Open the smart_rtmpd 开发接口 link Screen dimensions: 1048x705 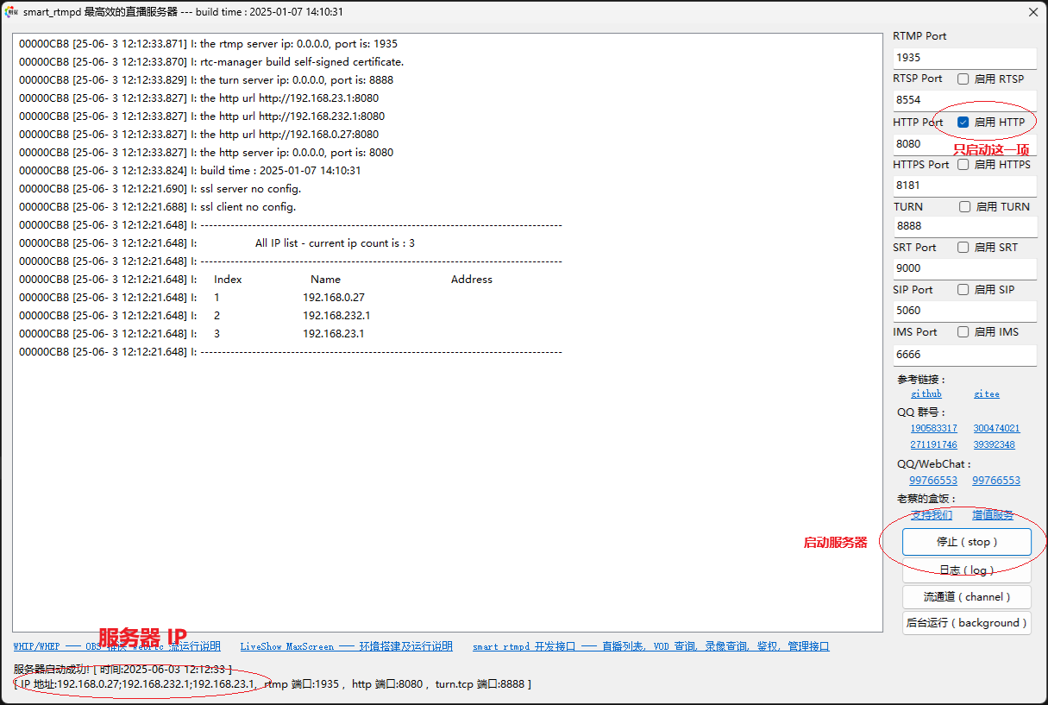coord(651,646)
